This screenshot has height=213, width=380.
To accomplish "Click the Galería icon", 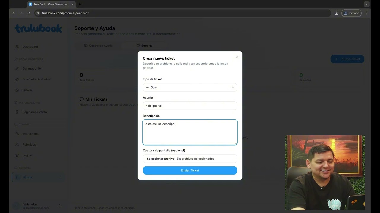I will tap(17, 90).
